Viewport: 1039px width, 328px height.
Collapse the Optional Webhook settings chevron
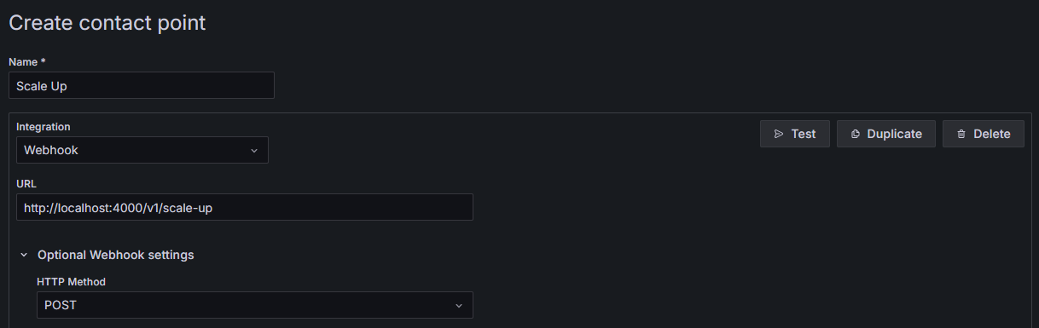(x=24, y=255)
